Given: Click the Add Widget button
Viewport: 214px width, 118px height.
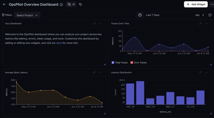Looking at the screenshot, I should (196, 4).
